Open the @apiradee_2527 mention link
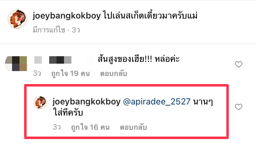This screenshot has height=144, width=256. (x=157, y=102)
